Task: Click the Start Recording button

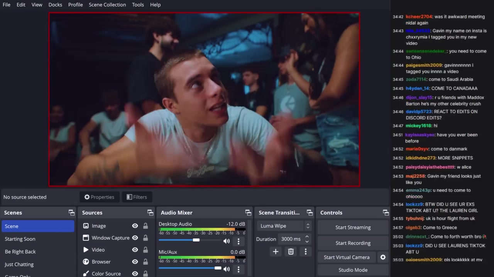Action: 353,243
